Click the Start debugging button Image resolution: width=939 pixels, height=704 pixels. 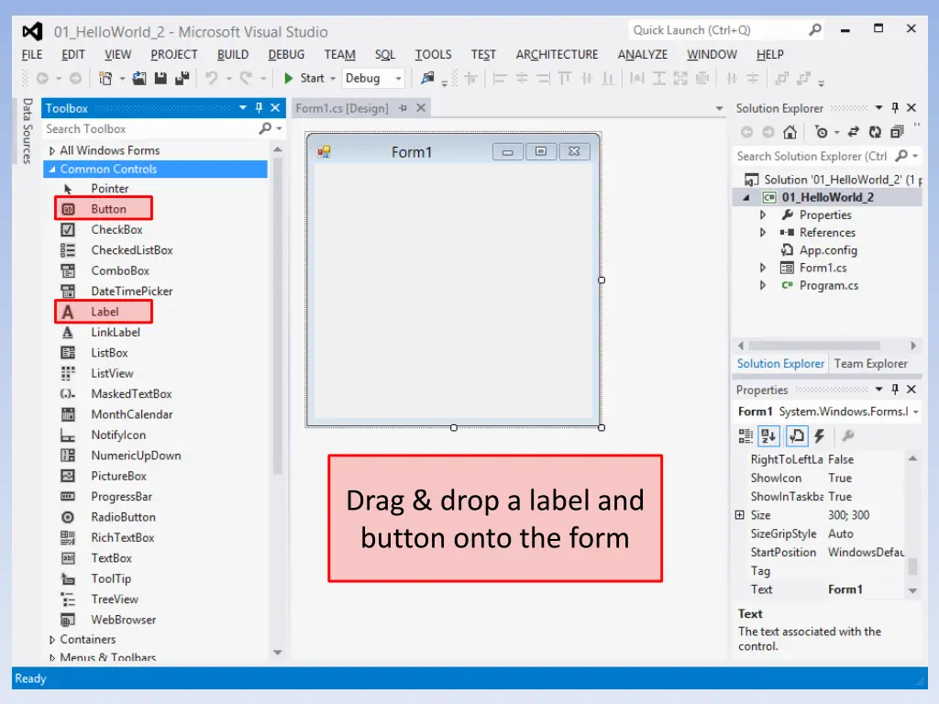(x=305, y=78)
